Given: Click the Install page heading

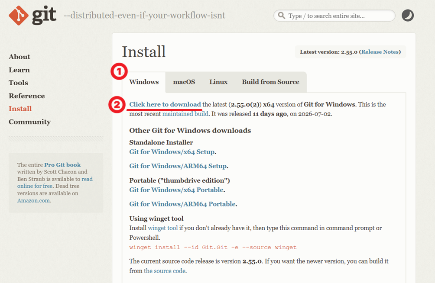Looking at the screenshot, I should [144, 52].
